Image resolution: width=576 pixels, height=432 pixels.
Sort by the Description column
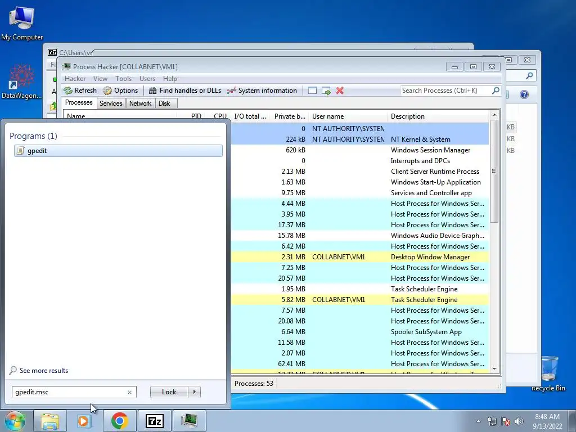pyautogui.click(x=438, y=116)
